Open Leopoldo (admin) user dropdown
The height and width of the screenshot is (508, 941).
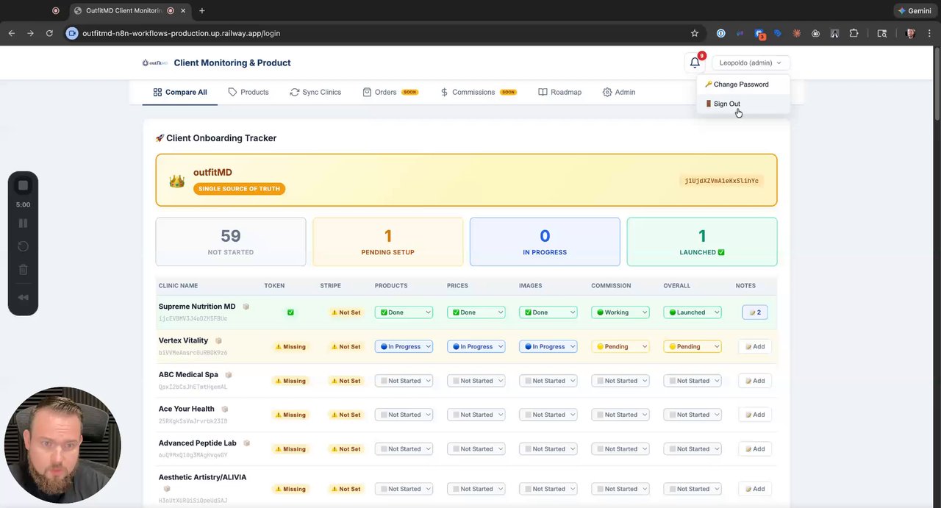point(751,63)
